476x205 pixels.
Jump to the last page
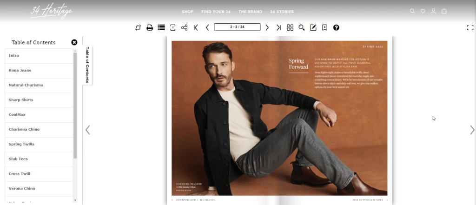[x=279, y=27]
